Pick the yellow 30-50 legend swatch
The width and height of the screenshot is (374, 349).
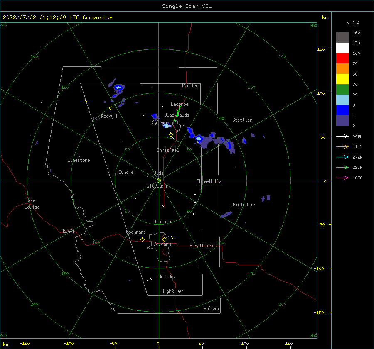pyautogui.click(x=342, y=79)
